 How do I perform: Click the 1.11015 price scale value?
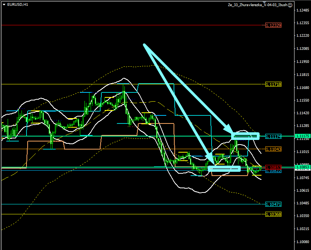click(x=303, y=152)
